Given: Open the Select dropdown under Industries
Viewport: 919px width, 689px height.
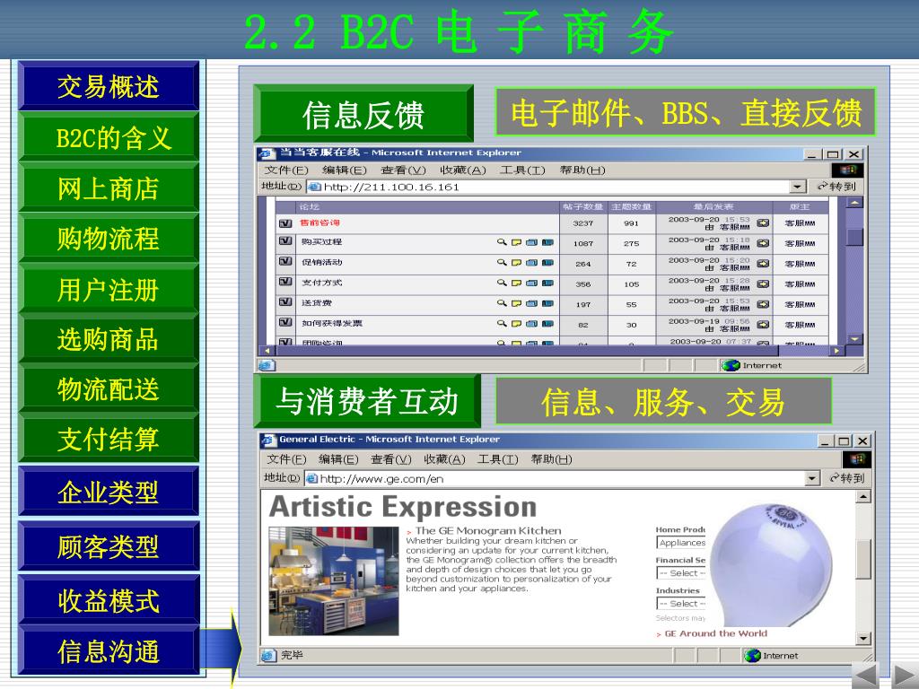Looking at the screenshot, I should coord(681,604).
